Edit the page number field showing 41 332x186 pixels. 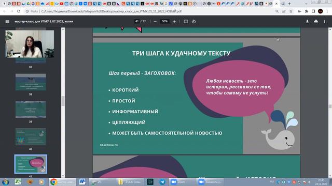(x=137, y=21)
